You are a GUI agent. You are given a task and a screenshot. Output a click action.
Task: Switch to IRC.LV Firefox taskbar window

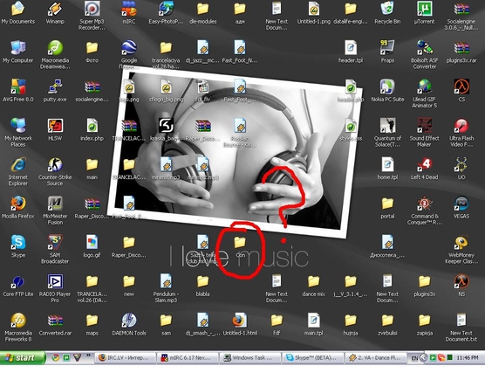pyautogui.click(x=125, y=357)
